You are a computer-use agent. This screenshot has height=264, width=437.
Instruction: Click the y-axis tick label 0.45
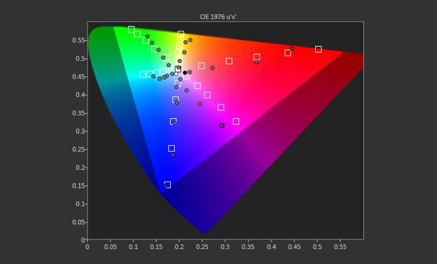[78, 77]
